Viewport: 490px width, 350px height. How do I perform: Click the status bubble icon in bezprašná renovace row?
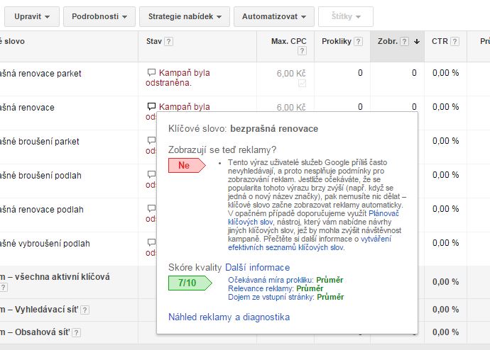click(151, 106)
